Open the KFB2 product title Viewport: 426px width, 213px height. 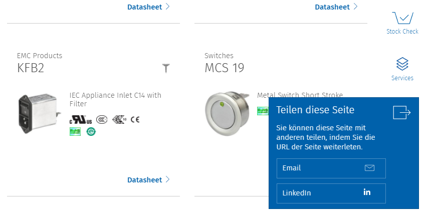click(x=31, y=68)
